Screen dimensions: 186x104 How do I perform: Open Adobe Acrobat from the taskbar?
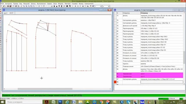tap(46, 102)
